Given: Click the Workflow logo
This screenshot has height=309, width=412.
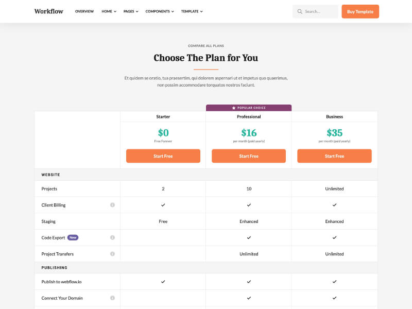Looking at the screenshot, I should [x=48, y=11].
